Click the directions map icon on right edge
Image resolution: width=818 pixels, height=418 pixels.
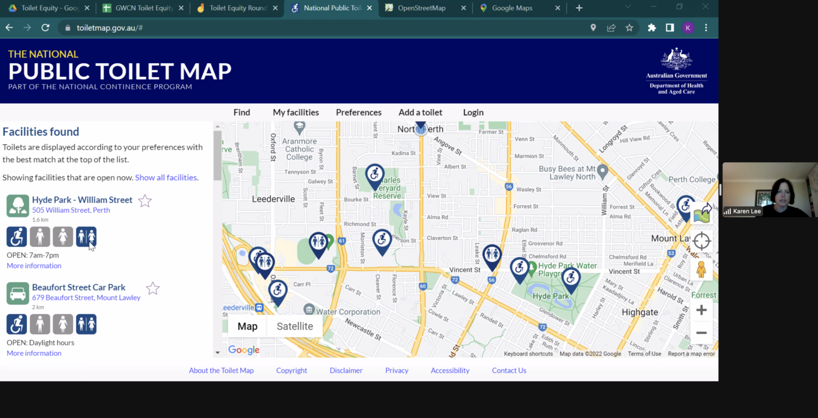702,213
